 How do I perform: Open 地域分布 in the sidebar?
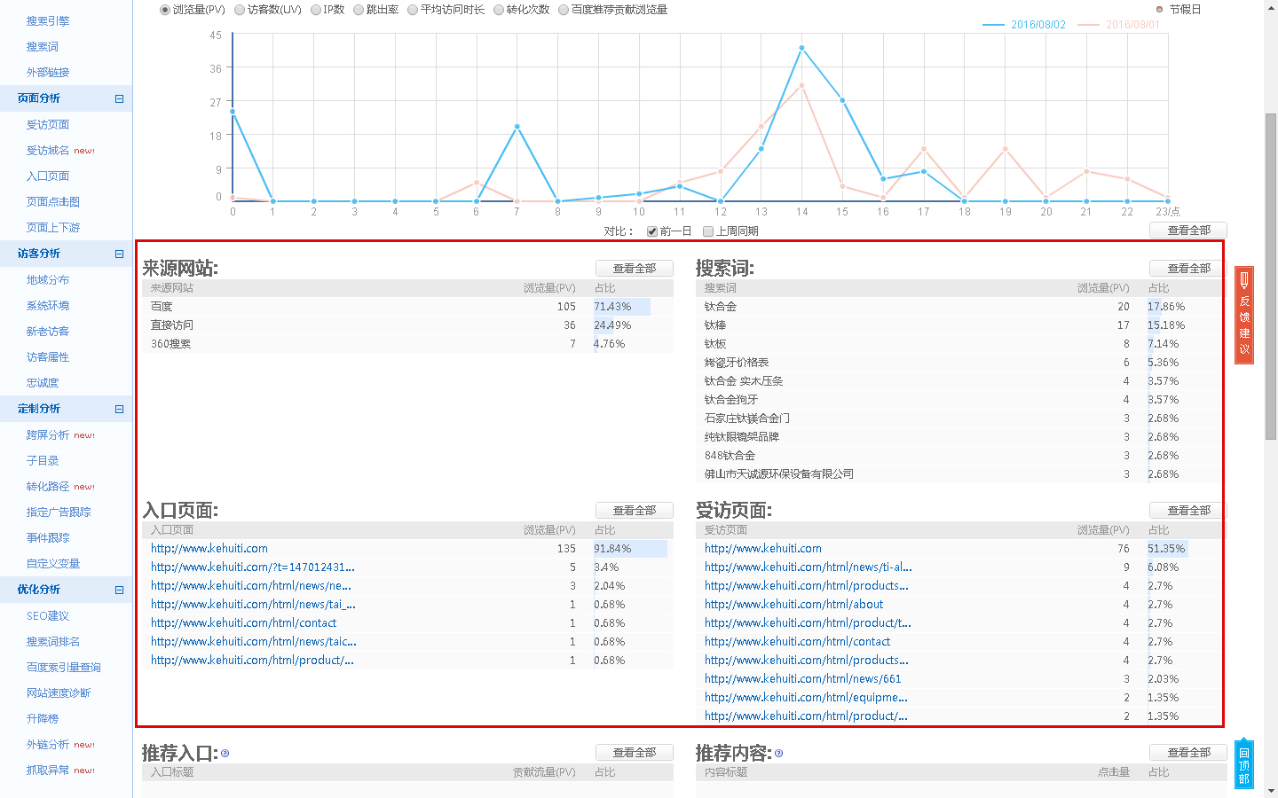click(x=48, y=280)
